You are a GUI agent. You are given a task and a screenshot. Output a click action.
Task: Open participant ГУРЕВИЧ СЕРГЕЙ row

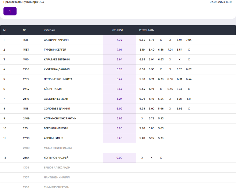pos(55,50)
